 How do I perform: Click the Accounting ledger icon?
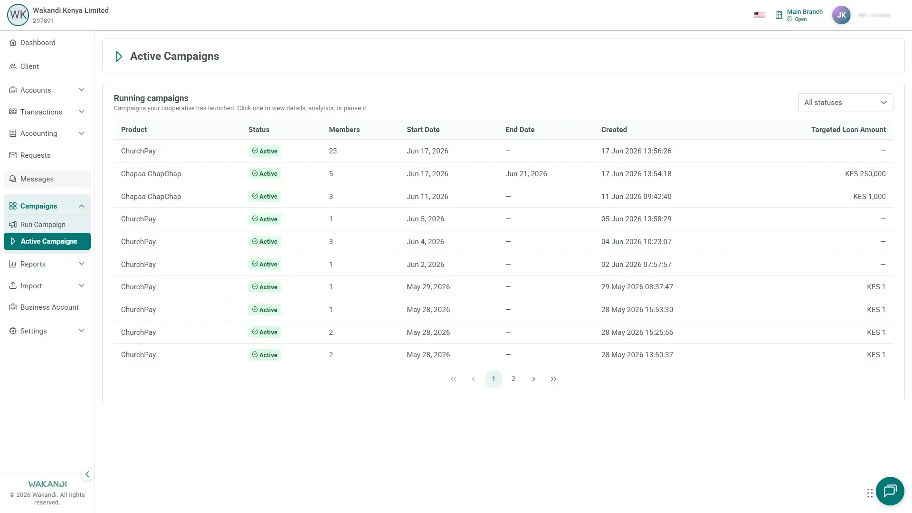click(x=13, y=133)
